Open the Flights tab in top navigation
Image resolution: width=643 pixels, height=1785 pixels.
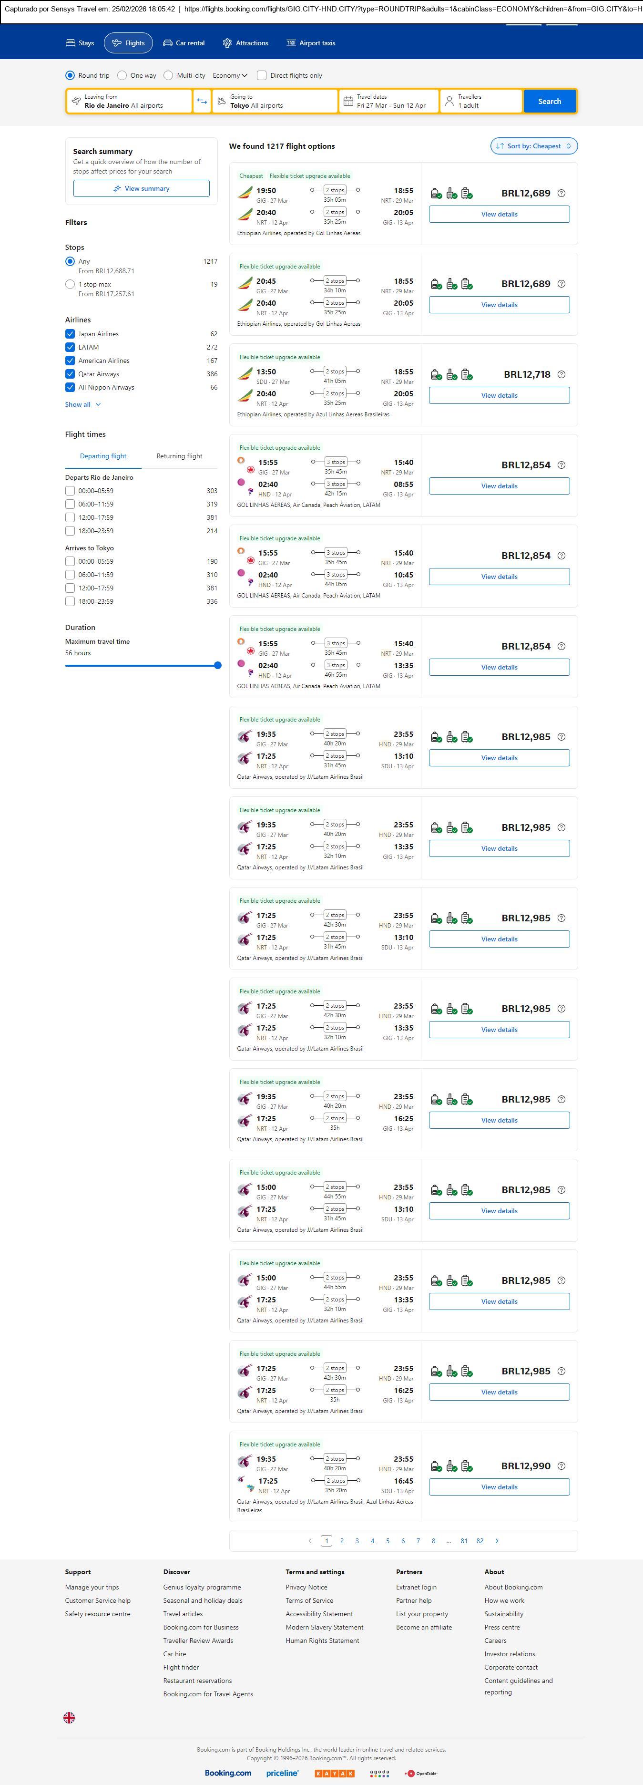click(x=128, y=43)
